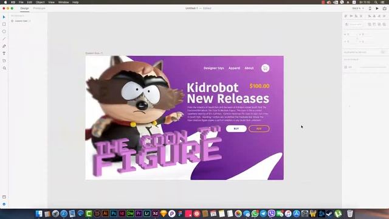Open WhatsApp from the dock
Screen dimensions: 389x219
[255, 214]
